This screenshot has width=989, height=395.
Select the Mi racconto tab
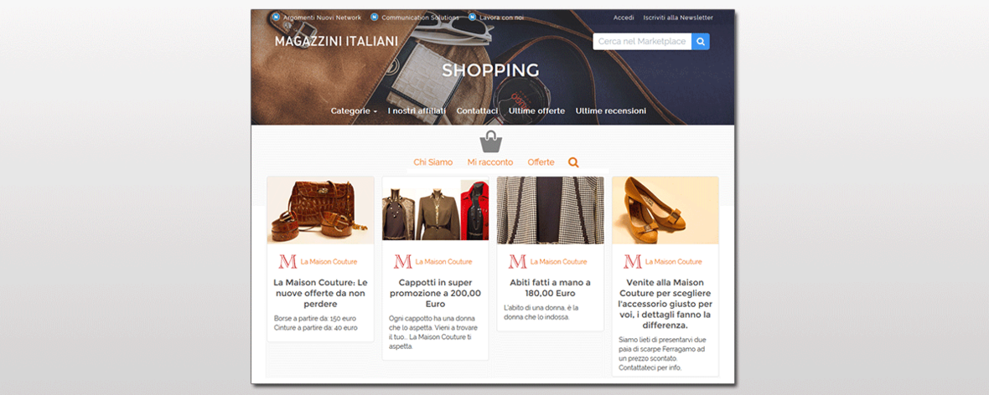490,162
